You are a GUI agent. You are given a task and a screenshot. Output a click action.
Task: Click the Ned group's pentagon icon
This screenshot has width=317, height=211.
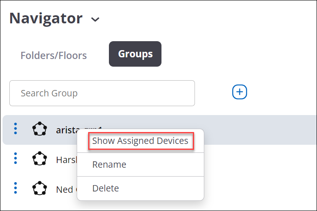pos(40,188)
